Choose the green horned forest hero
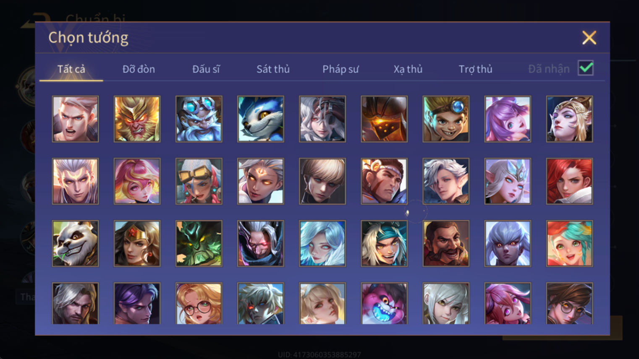 click(199, 243)
